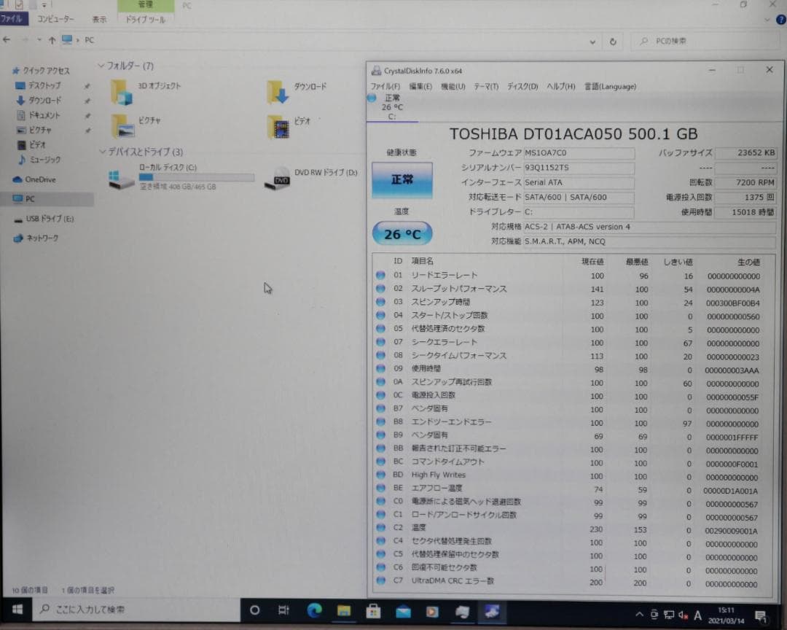Image resolution: width=787 pixels, height=630 pixels.
Task: Click the serial number field 93Q1152TS
Action: coord(579,167)
